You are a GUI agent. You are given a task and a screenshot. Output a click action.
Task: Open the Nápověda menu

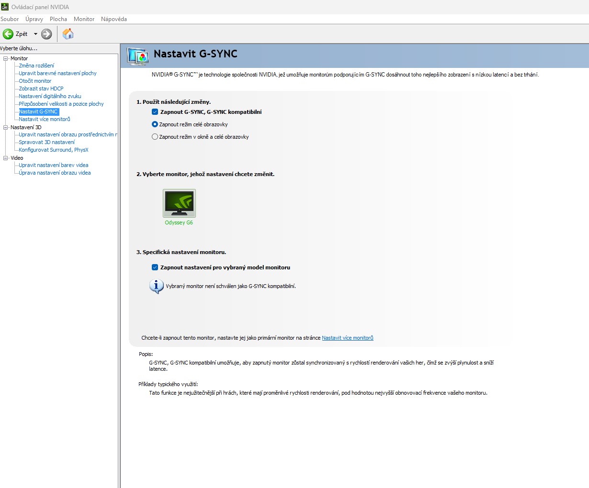click(114, 19)
